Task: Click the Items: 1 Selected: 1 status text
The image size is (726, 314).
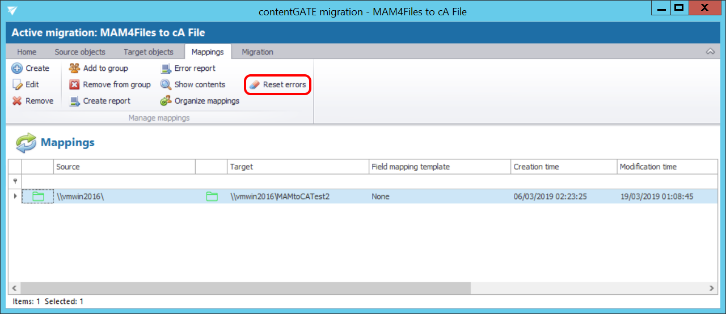Action: coord(48,302)
